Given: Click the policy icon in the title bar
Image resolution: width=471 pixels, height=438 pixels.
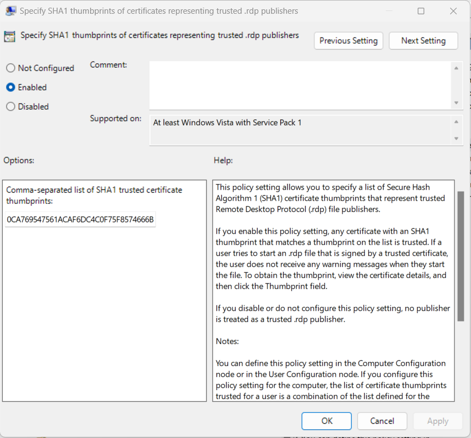Looking at the screenshot, I should pos(10,11).
